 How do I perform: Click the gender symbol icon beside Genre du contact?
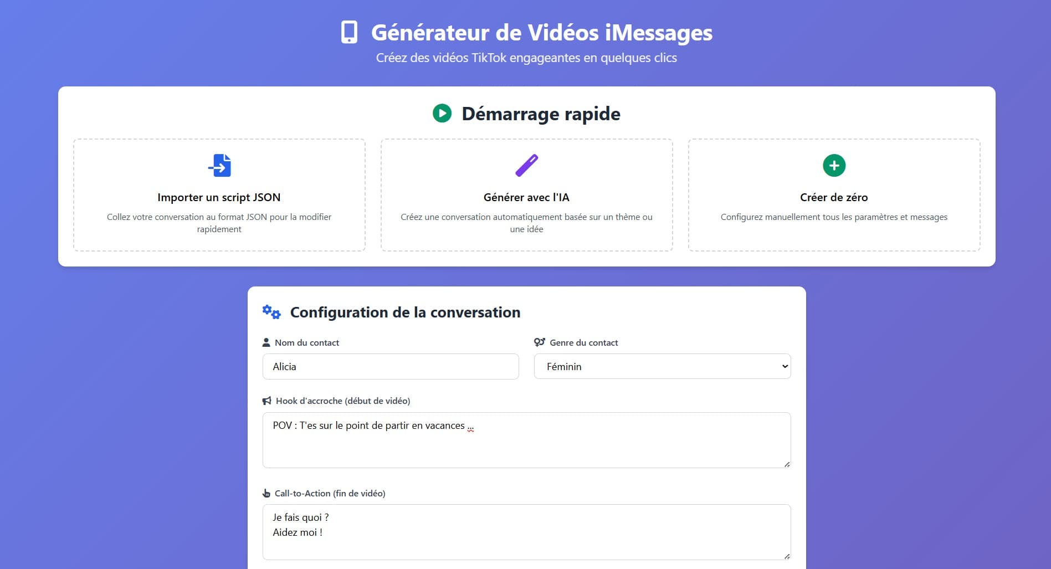pyautogui.click(x=540, y=342)
